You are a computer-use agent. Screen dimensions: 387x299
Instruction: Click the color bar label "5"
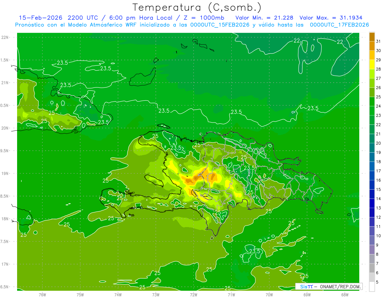(x=377, y=282)
